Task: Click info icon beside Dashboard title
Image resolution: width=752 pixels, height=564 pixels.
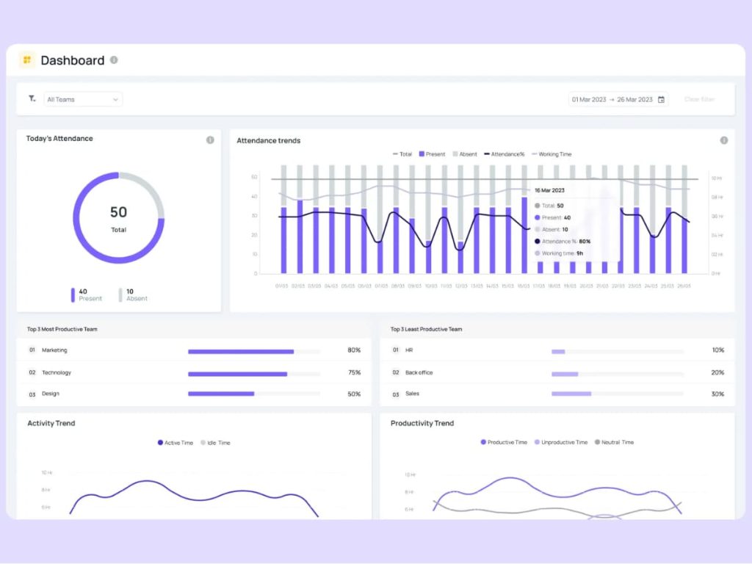Action: click(114, 60)
